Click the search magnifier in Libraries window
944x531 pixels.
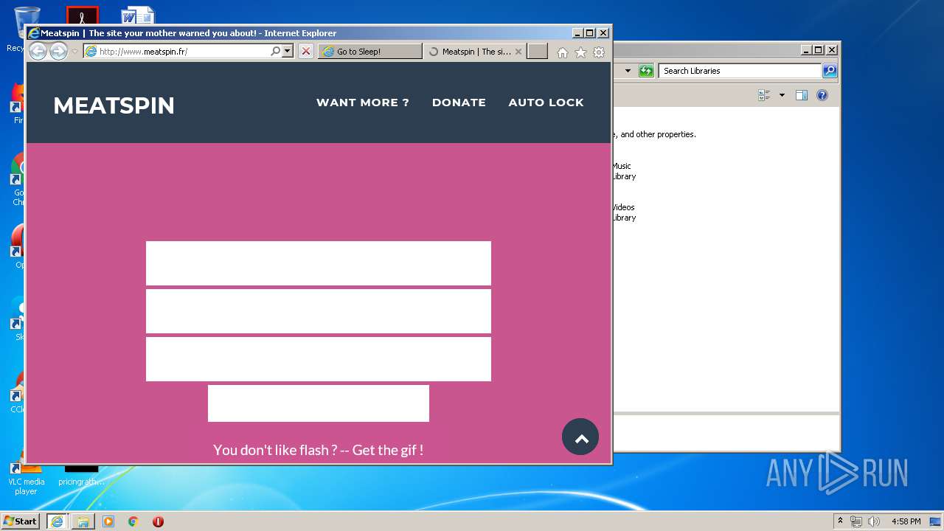click(x=830, y=71)
